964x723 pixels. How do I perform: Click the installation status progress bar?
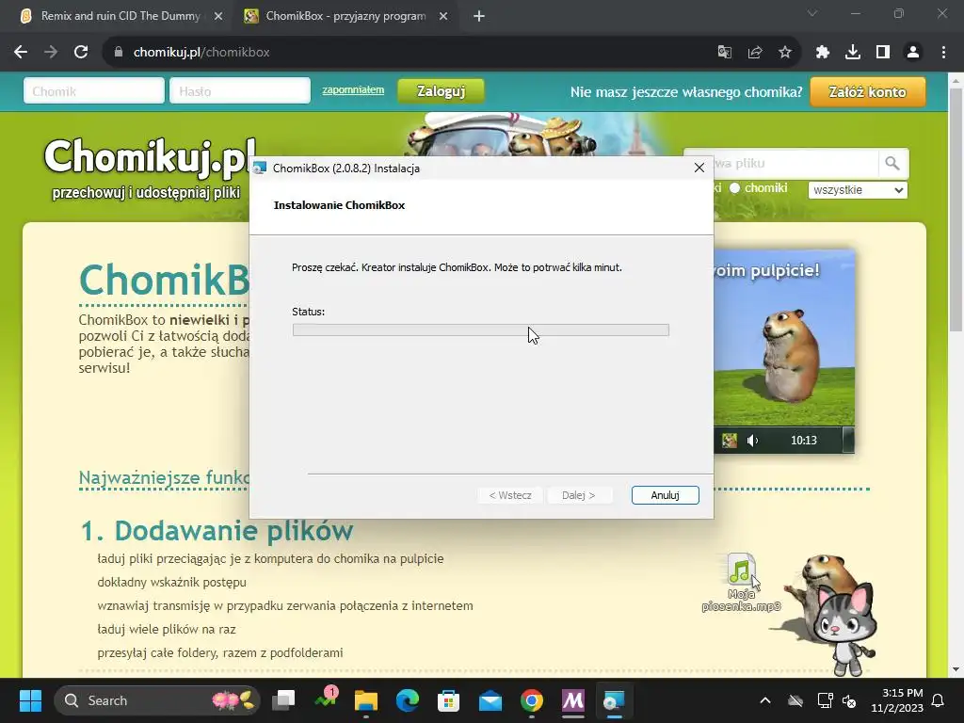point(481,330)
